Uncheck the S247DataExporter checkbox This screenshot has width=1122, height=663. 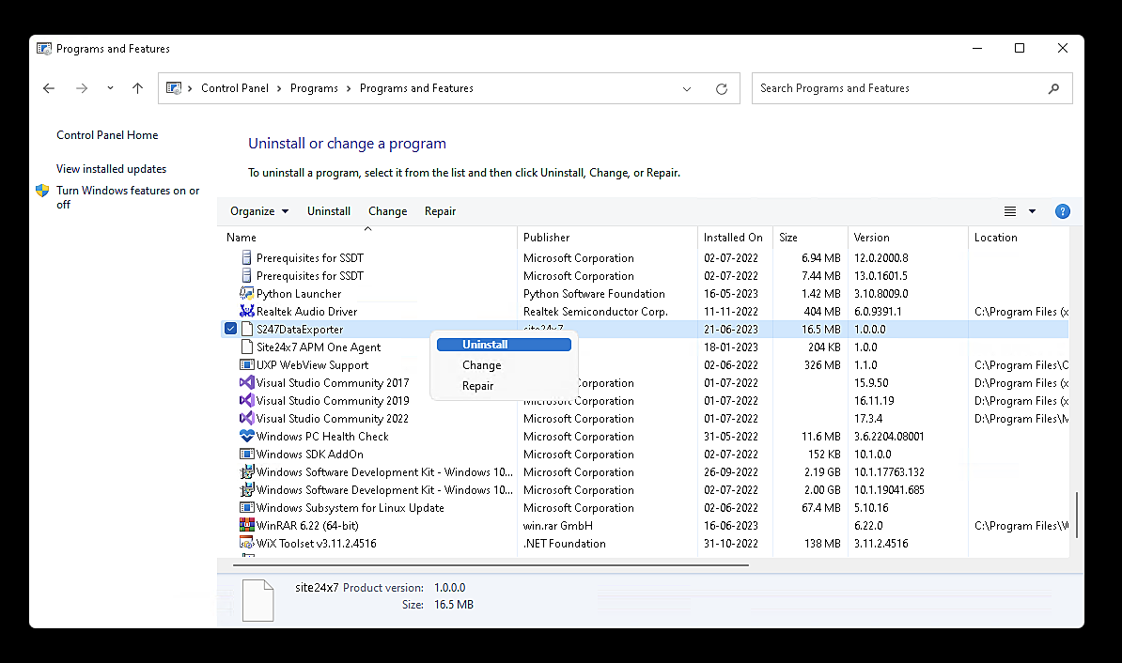pyautogui.click(x=230, y=329)
